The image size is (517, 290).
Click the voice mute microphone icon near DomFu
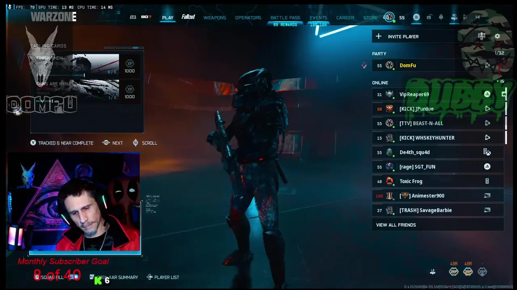pyautogui.click(x=364, y=65)
